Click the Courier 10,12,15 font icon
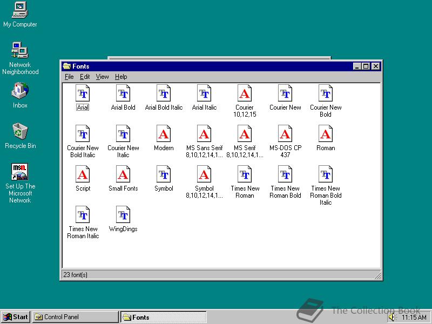This screenshot has height=324, width=432. [x=245, y=94]
